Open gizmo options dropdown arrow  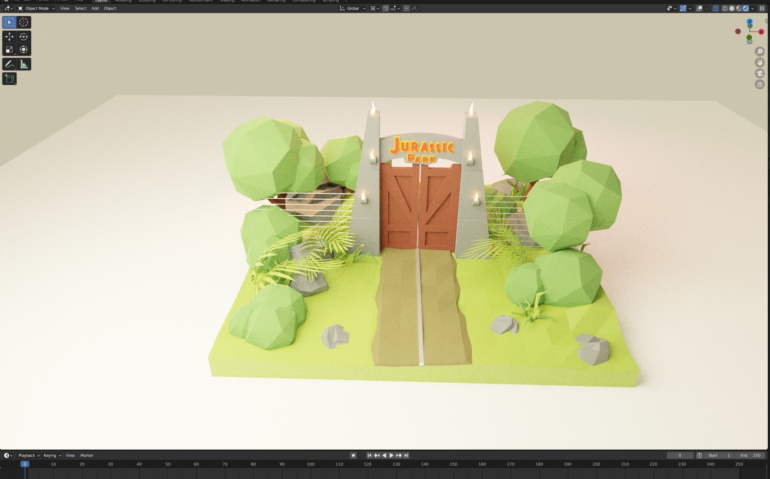tap(690, 8)
